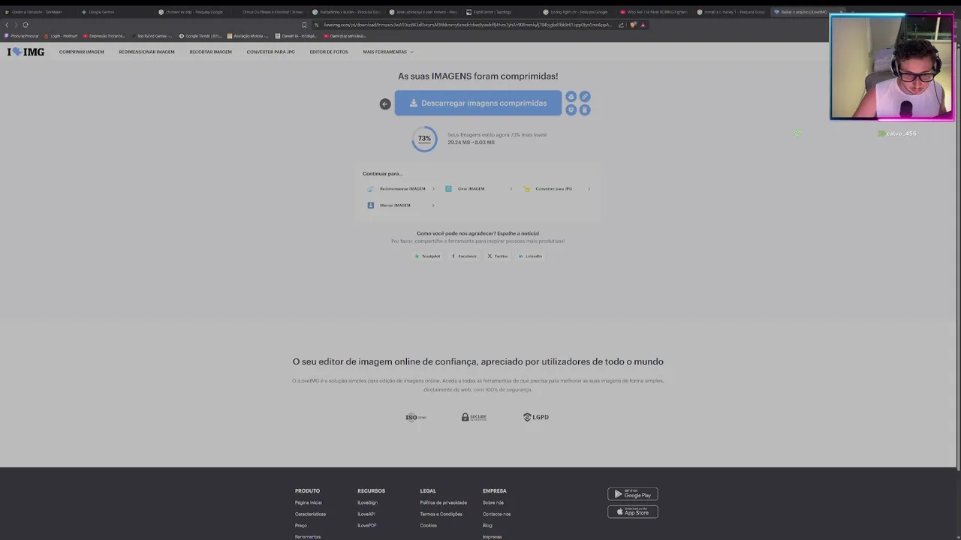The width and height of the screenshot is (961, 540).
Task: Open Termos e Condições footer link
Action: (441, 514)
